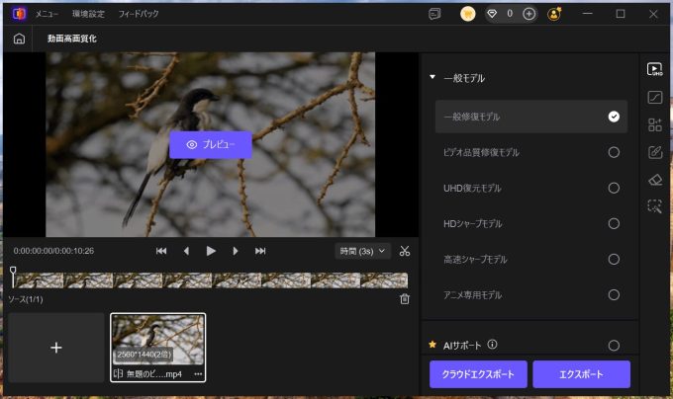Delete source with trash icon
Image resolution: width=673 pixels, height=399 pixels.
[404, 299]
